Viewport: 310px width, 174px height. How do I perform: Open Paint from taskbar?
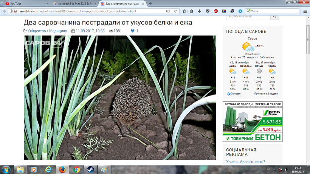104,169
